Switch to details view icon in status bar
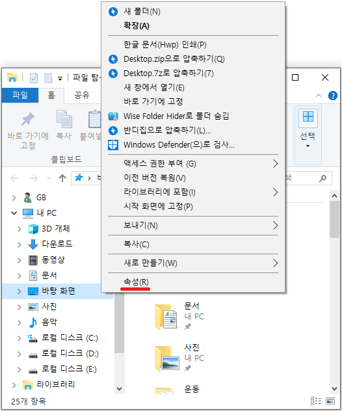Viewport: 342px width, 411px height. click(316, 401)
